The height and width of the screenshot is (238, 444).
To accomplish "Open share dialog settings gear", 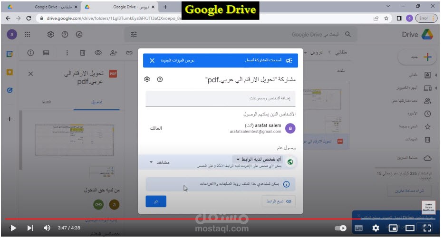I will 147,79.
